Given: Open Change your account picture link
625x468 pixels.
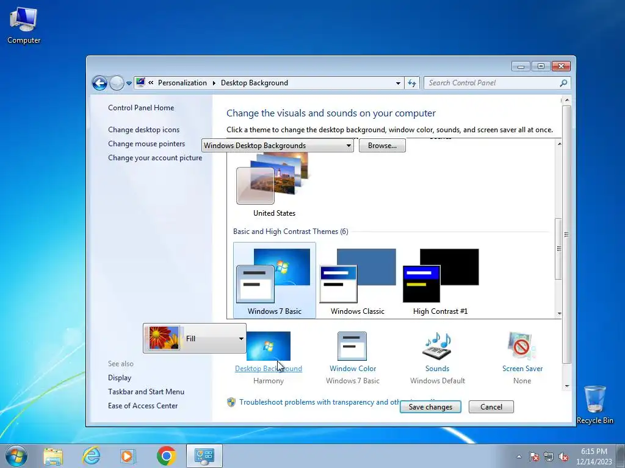Looking at the screenshot, I should [x=155, y=158].
